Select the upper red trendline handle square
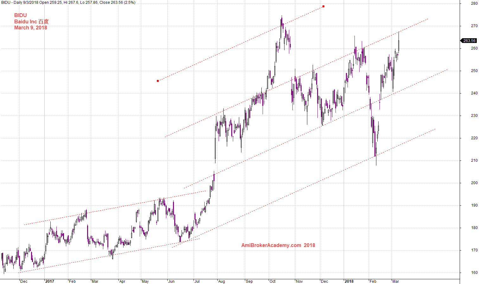 click(x=323, y=6)
